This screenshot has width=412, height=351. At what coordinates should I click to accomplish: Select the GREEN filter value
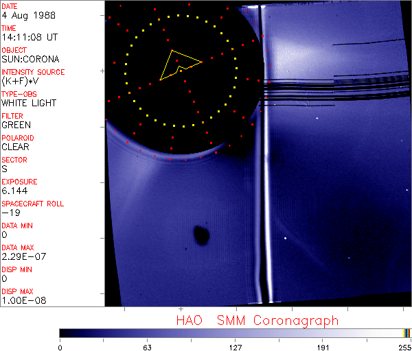tap(16, 125)
